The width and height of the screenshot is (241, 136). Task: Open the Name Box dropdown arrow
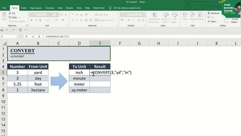[x=16, y=37]
